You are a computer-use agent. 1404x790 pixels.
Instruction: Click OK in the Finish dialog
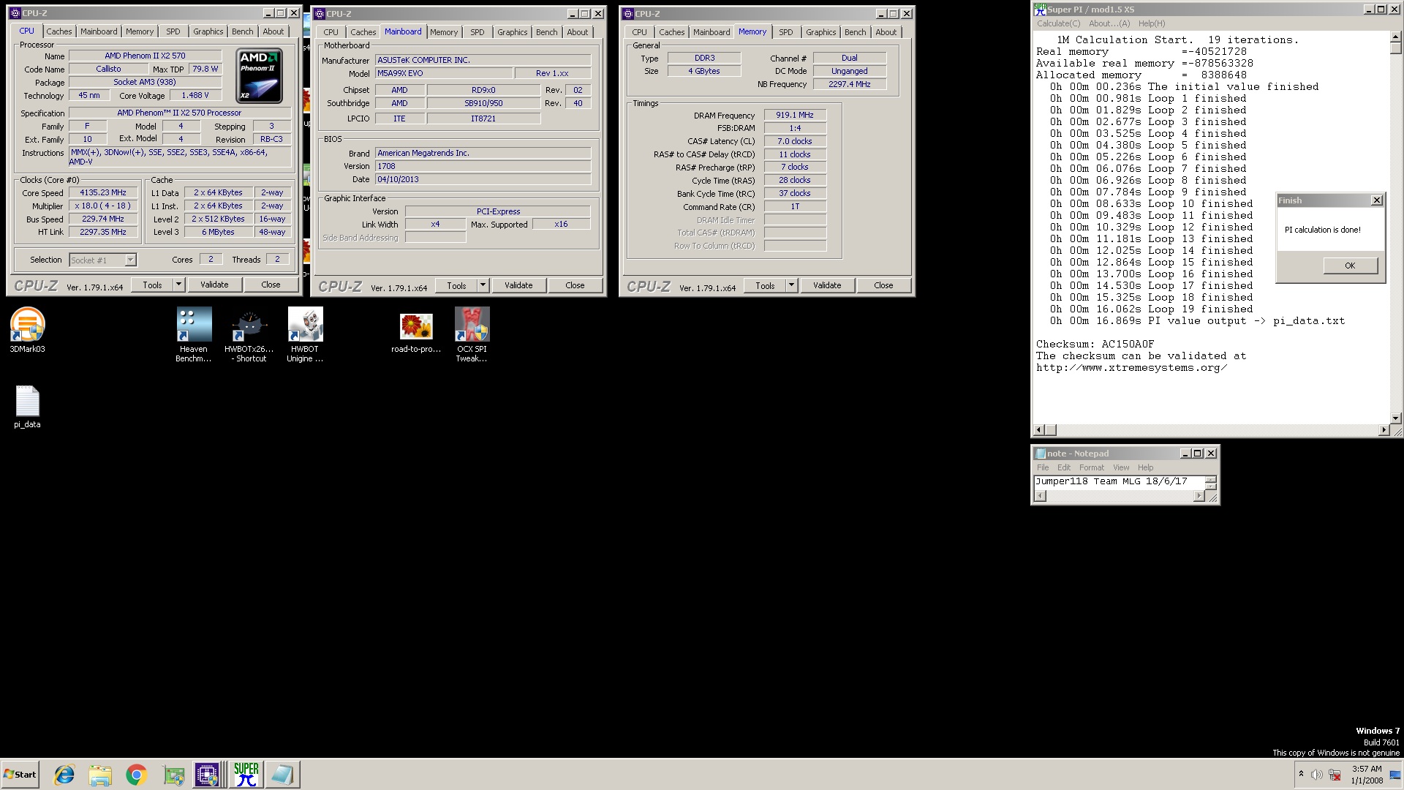point(1350,266)
